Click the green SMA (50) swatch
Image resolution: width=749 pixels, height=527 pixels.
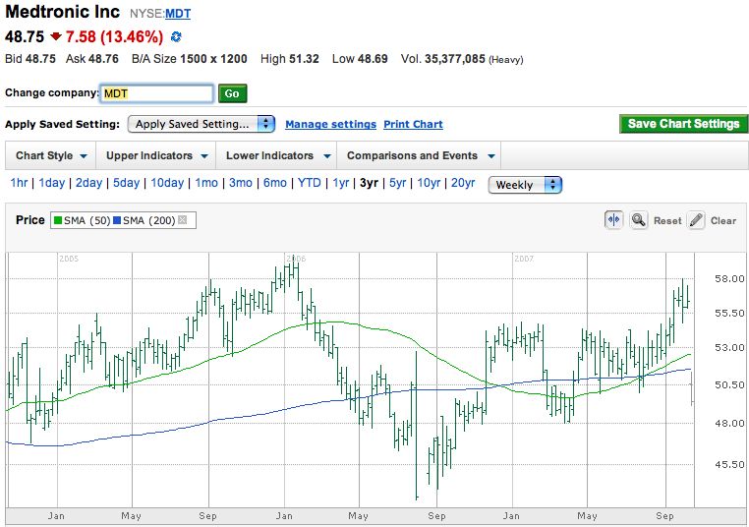(57, 220)
